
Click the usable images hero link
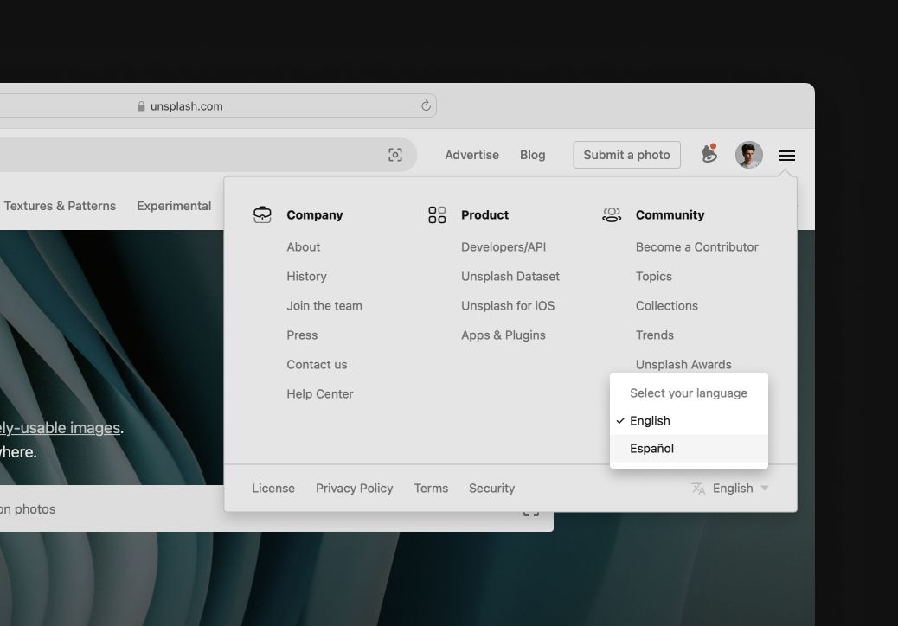pyautogui.click(x=61, y=428)
